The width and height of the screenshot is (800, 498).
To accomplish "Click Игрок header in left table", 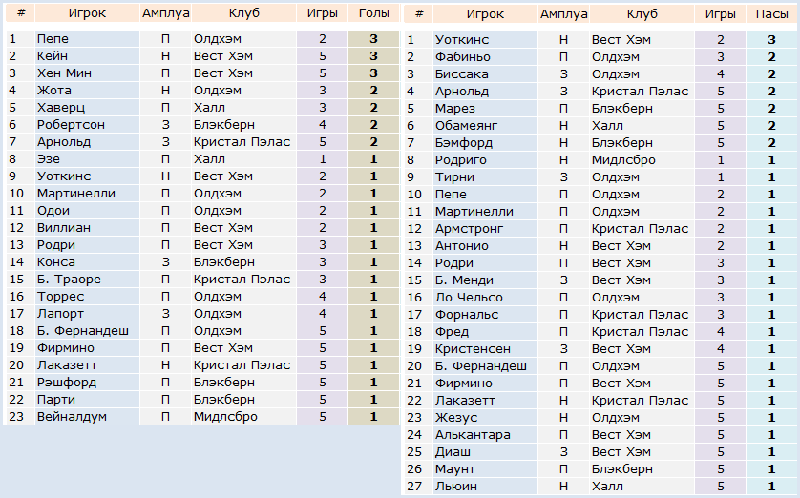I will 87,13.
